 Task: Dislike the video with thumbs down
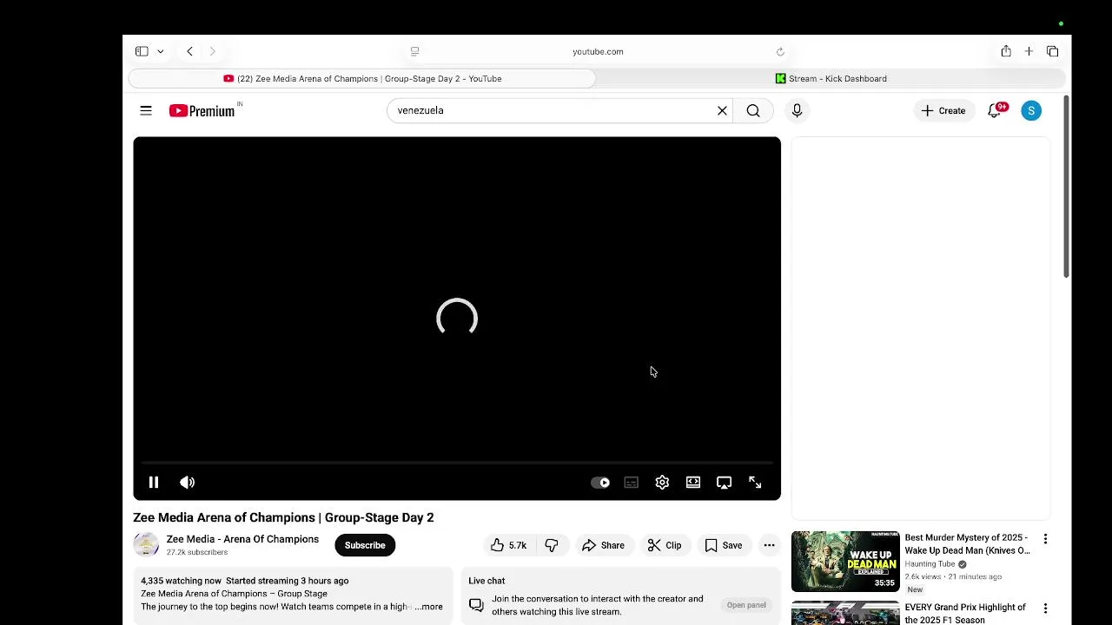click(x=552, y=545)
